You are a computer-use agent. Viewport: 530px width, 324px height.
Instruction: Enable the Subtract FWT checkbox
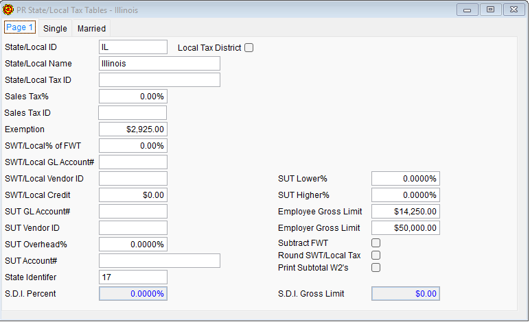[376, 243]
